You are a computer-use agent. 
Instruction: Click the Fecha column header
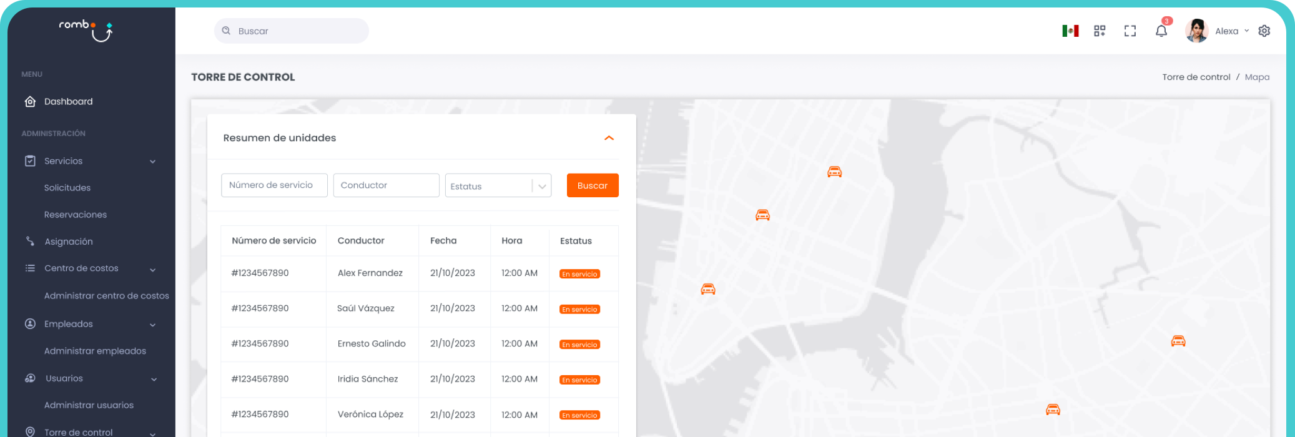coord(443,240)
